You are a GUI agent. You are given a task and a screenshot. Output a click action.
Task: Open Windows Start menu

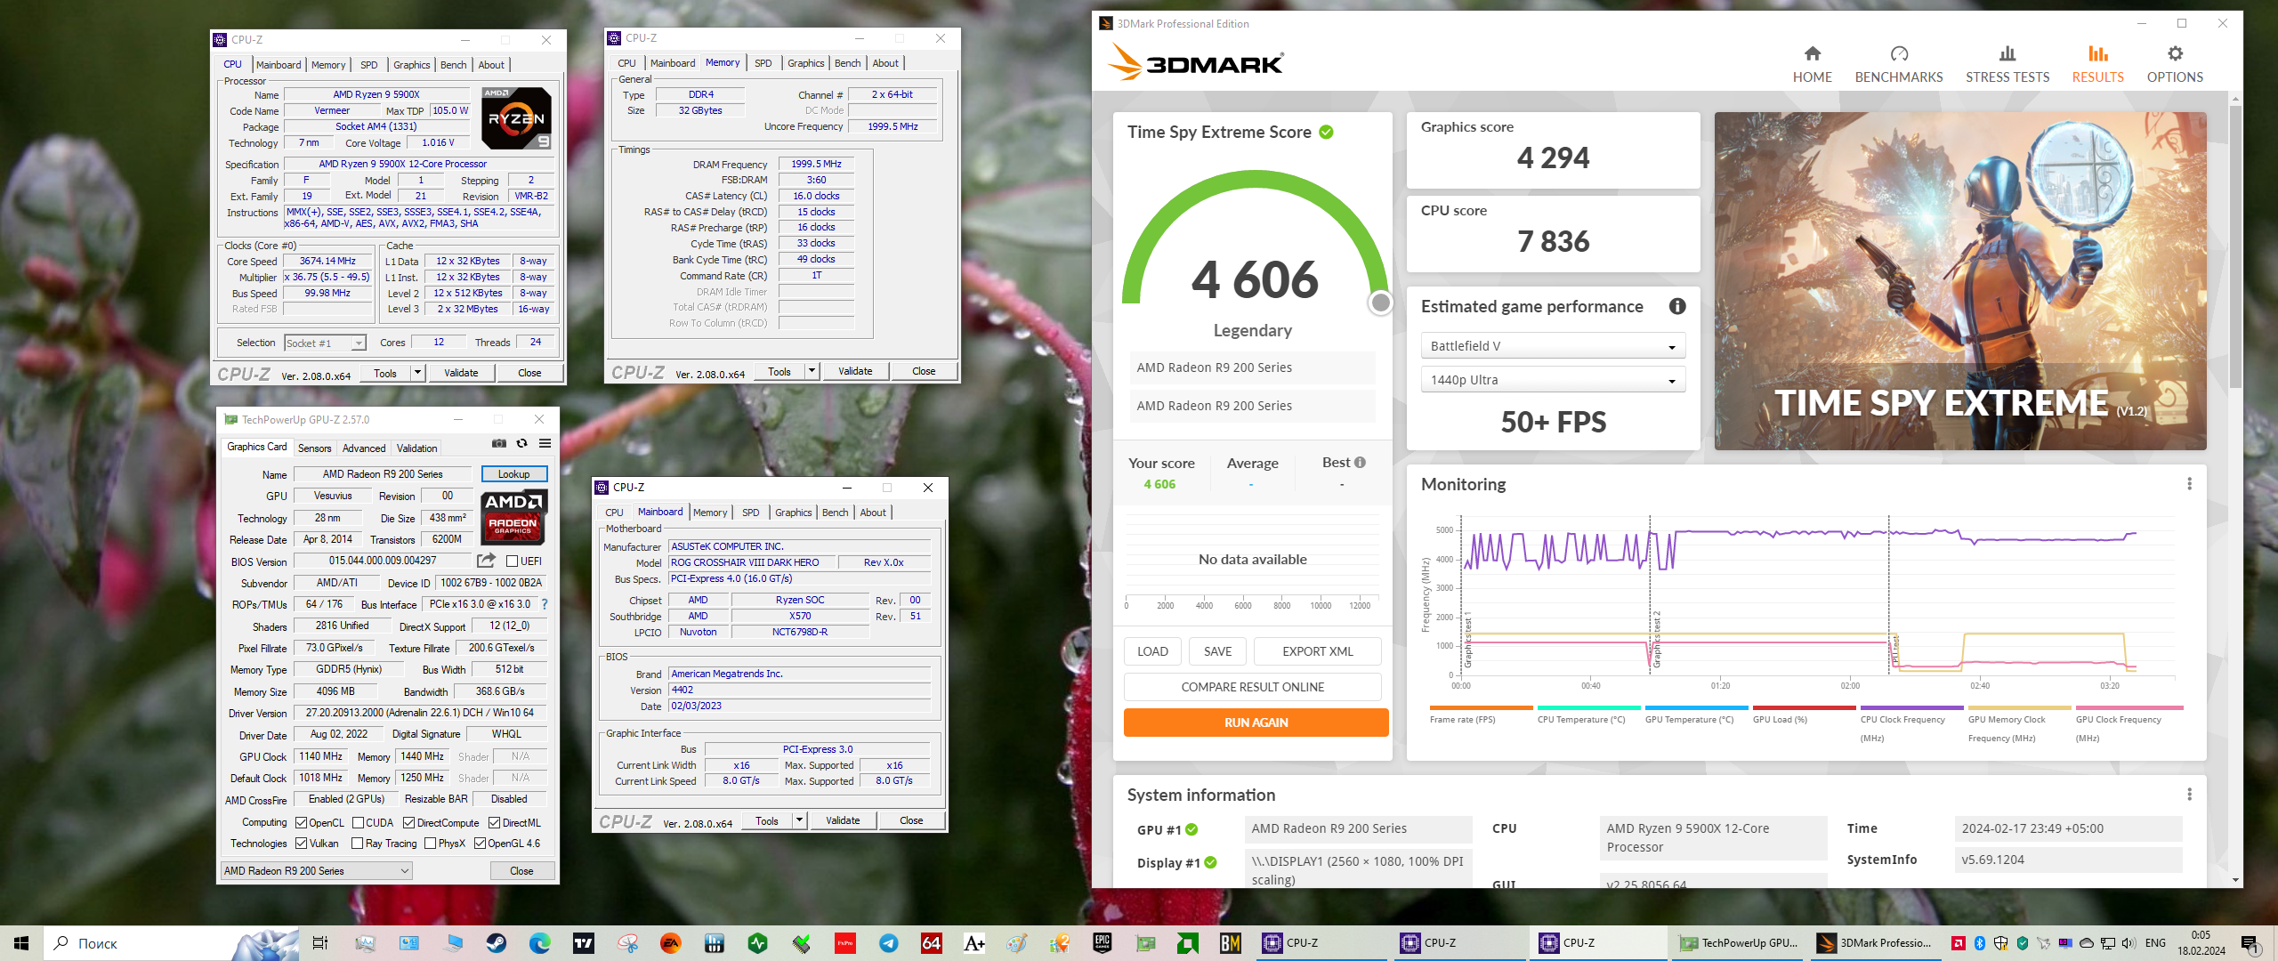click(x=21, y=943)
